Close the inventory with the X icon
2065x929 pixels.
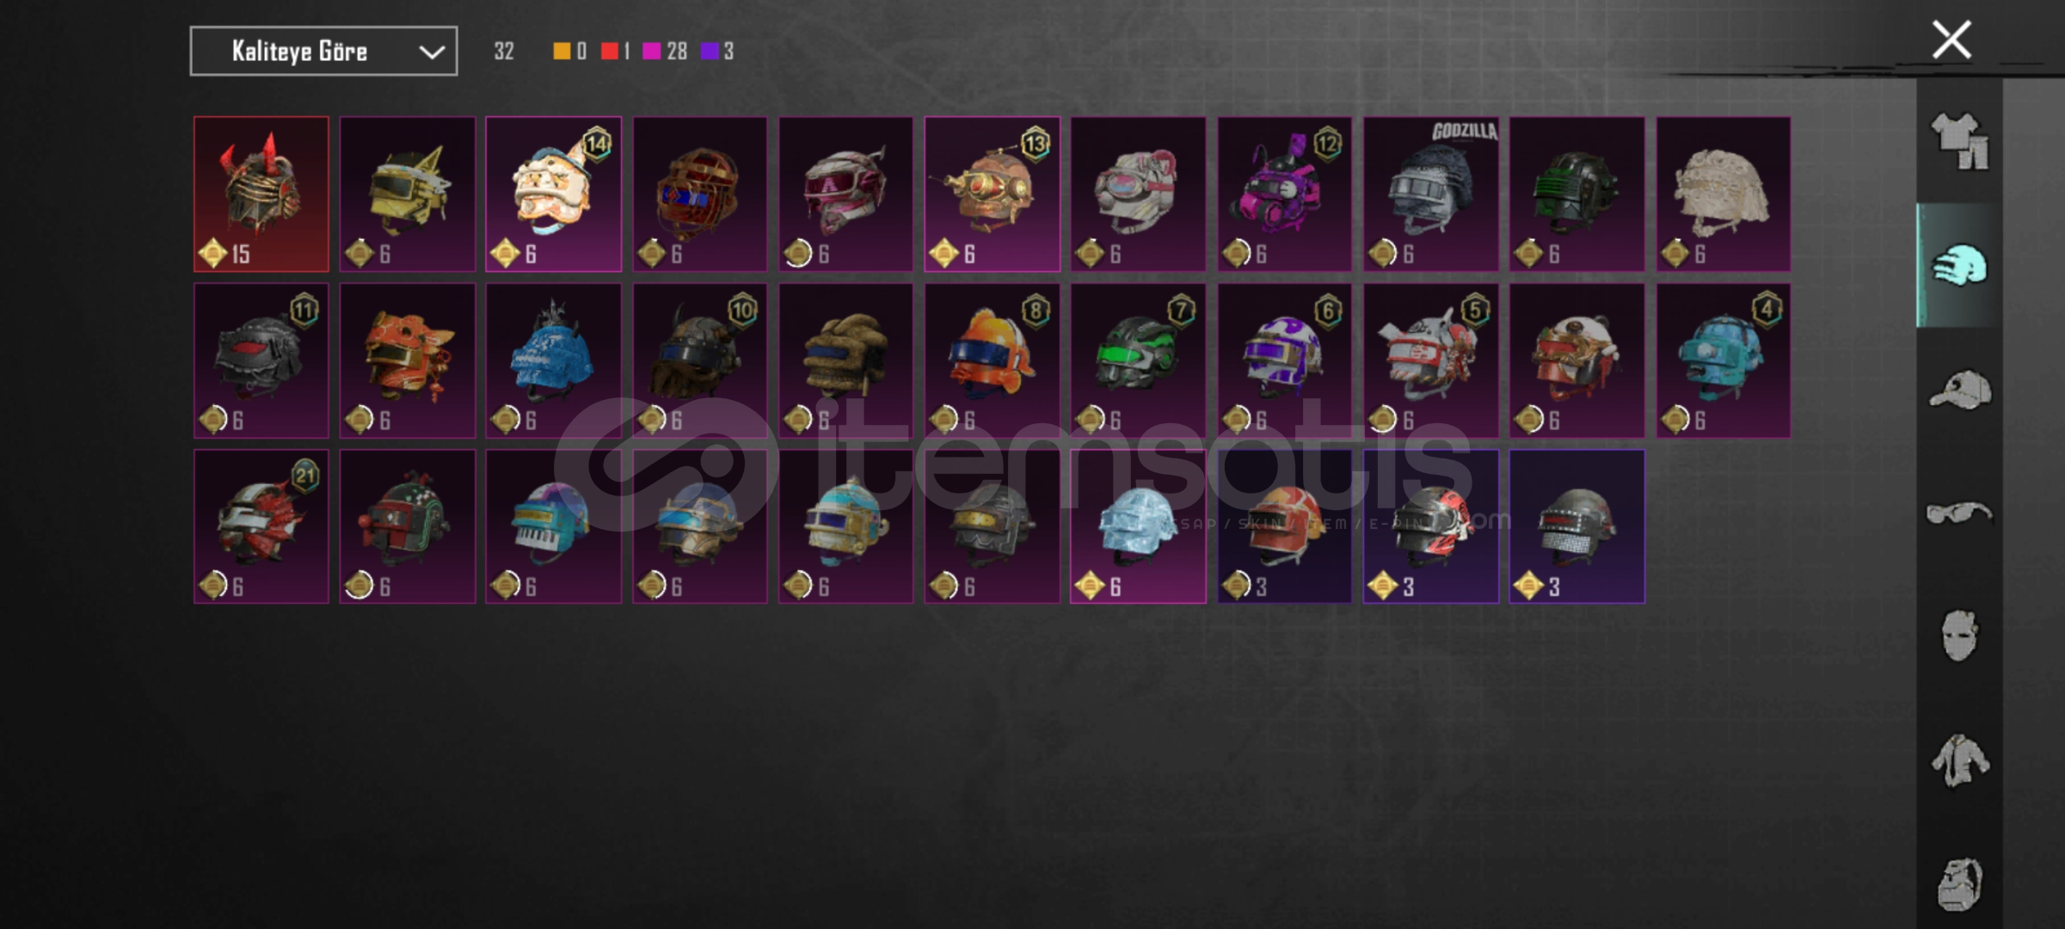pyautogui.click(x=1951, y=40)
